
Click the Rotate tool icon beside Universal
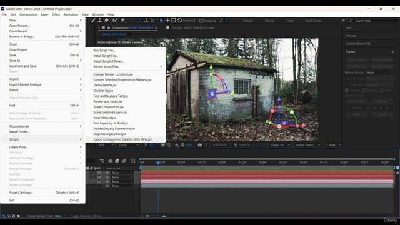[179, 21]
